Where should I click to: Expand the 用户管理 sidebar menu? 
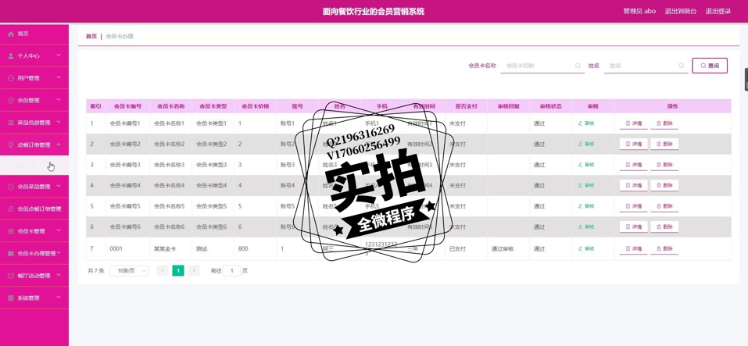tap(34, 78)
